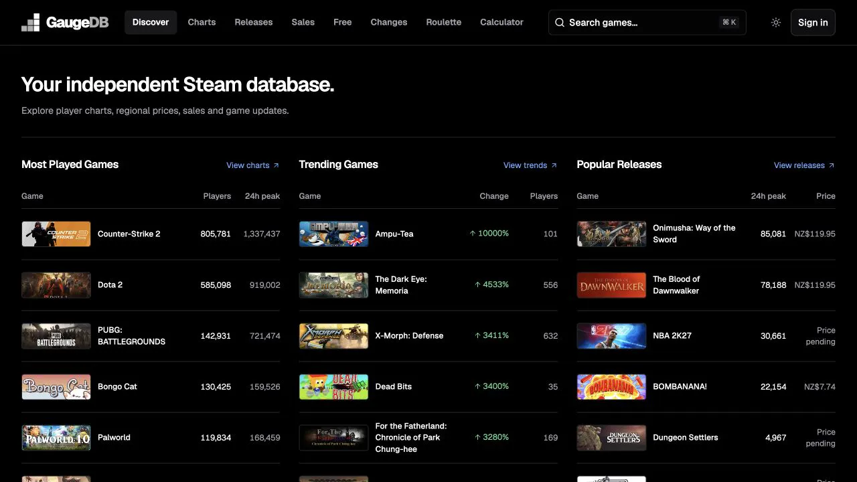Image resolution: width=857 pixels, height=482 pixels.
Task: Click the 4533% change value
Action: click(491, 285)
